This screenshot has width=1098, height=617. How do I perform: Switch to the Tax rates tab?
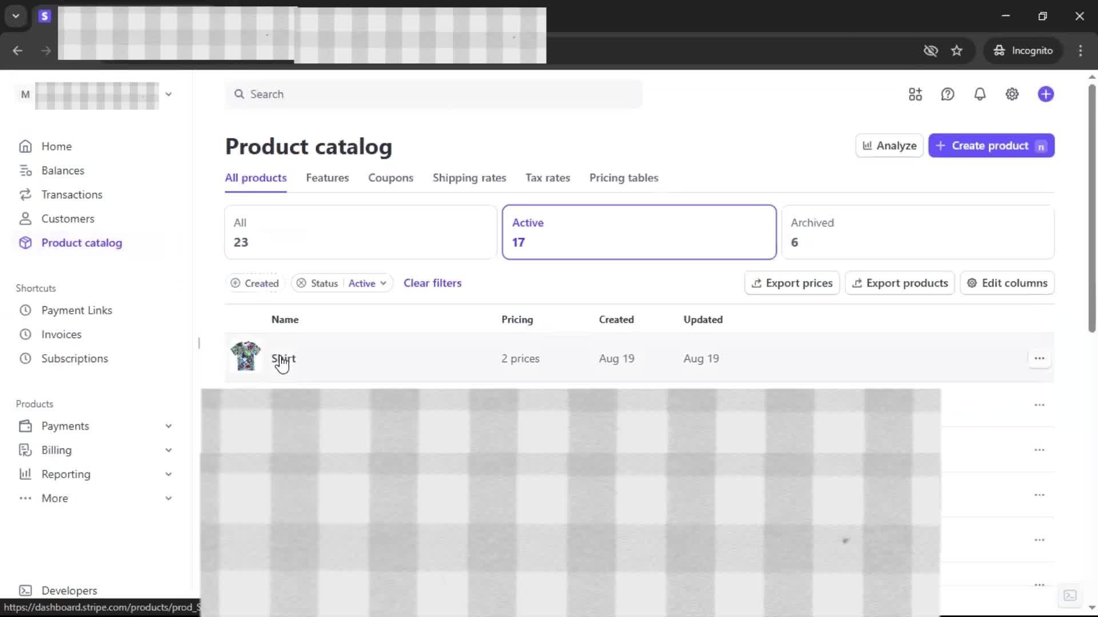[548, 178]
